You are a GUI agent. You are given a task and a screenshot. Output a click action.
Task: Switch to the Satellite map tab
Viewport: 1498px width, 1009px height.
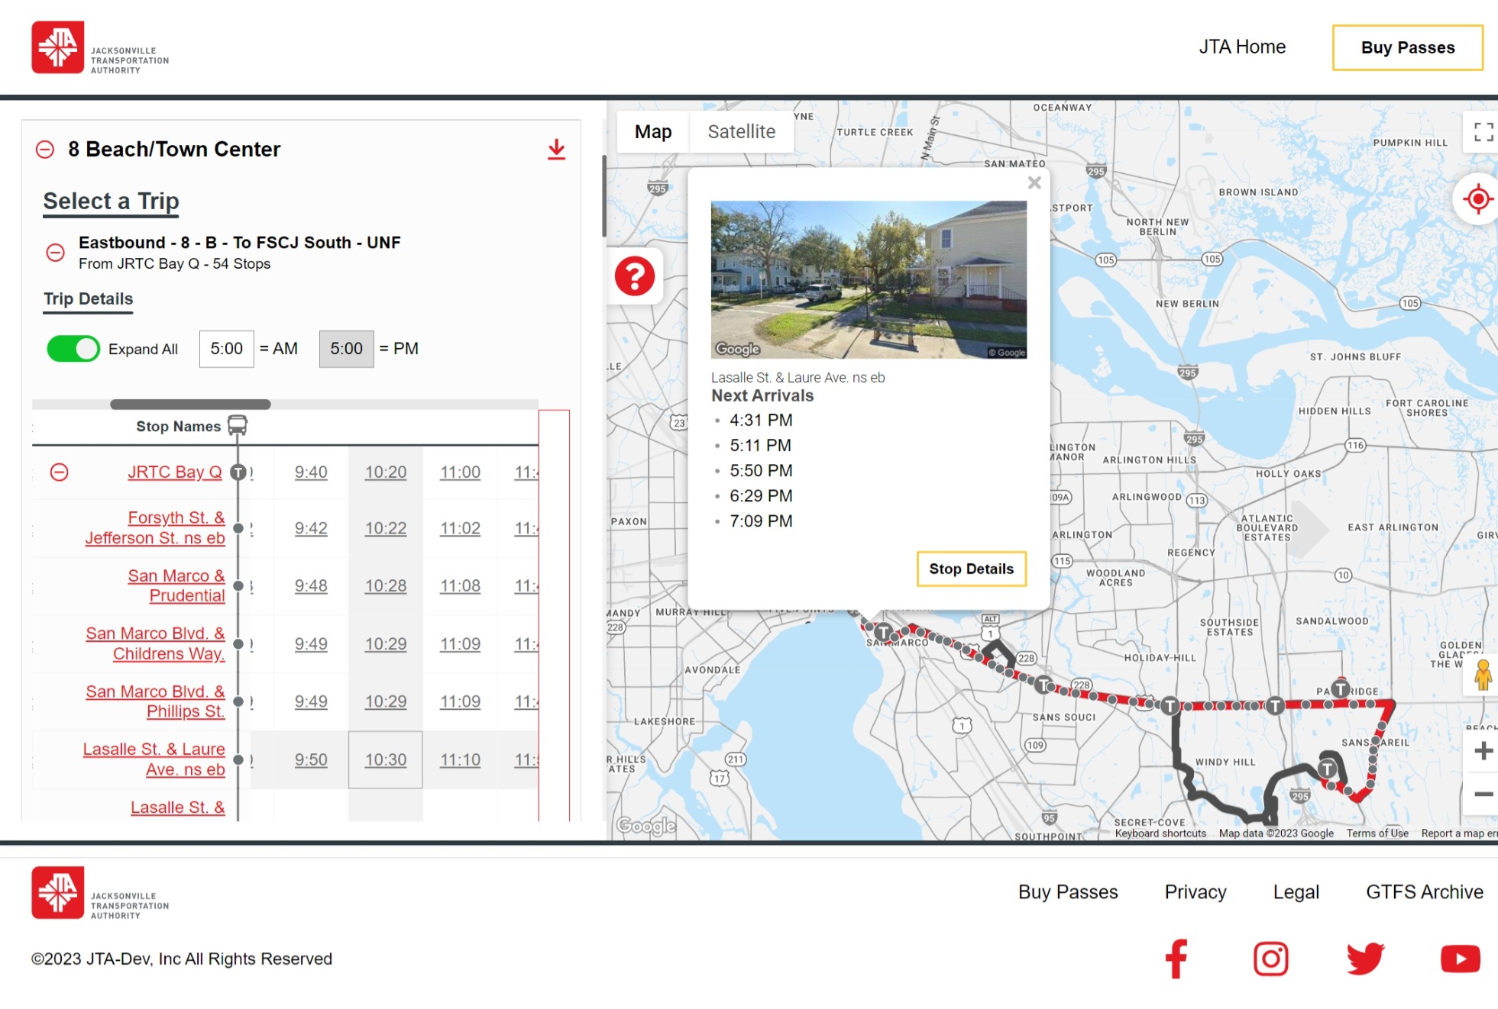pyautogui.click(x=742, y=132)
